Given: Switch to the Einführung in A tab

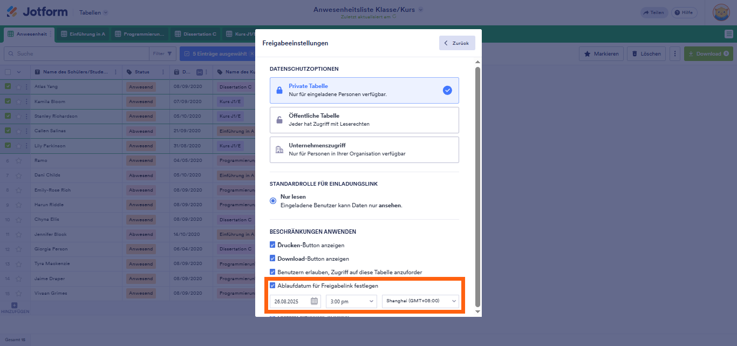Looking at the screenshot, I should click(x=83, y=34).
